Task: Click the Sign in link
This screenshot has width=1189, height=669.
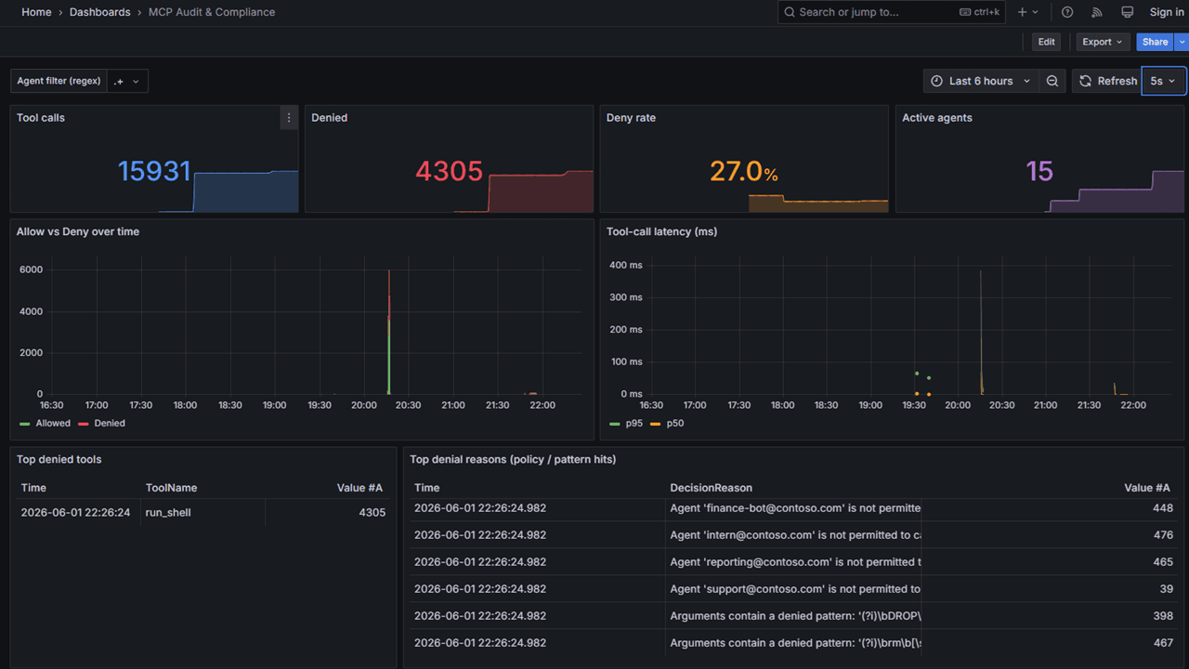Action: [x=1167, y=12]
